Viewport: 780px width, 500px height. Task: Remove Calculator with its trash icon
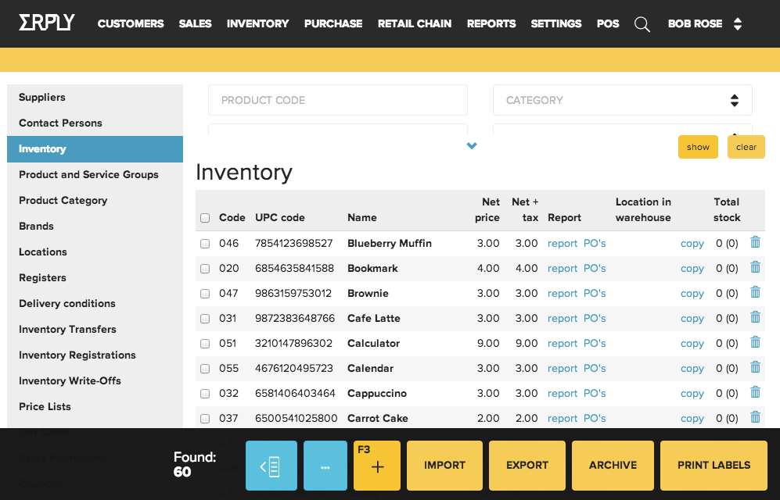coord(755,343)
